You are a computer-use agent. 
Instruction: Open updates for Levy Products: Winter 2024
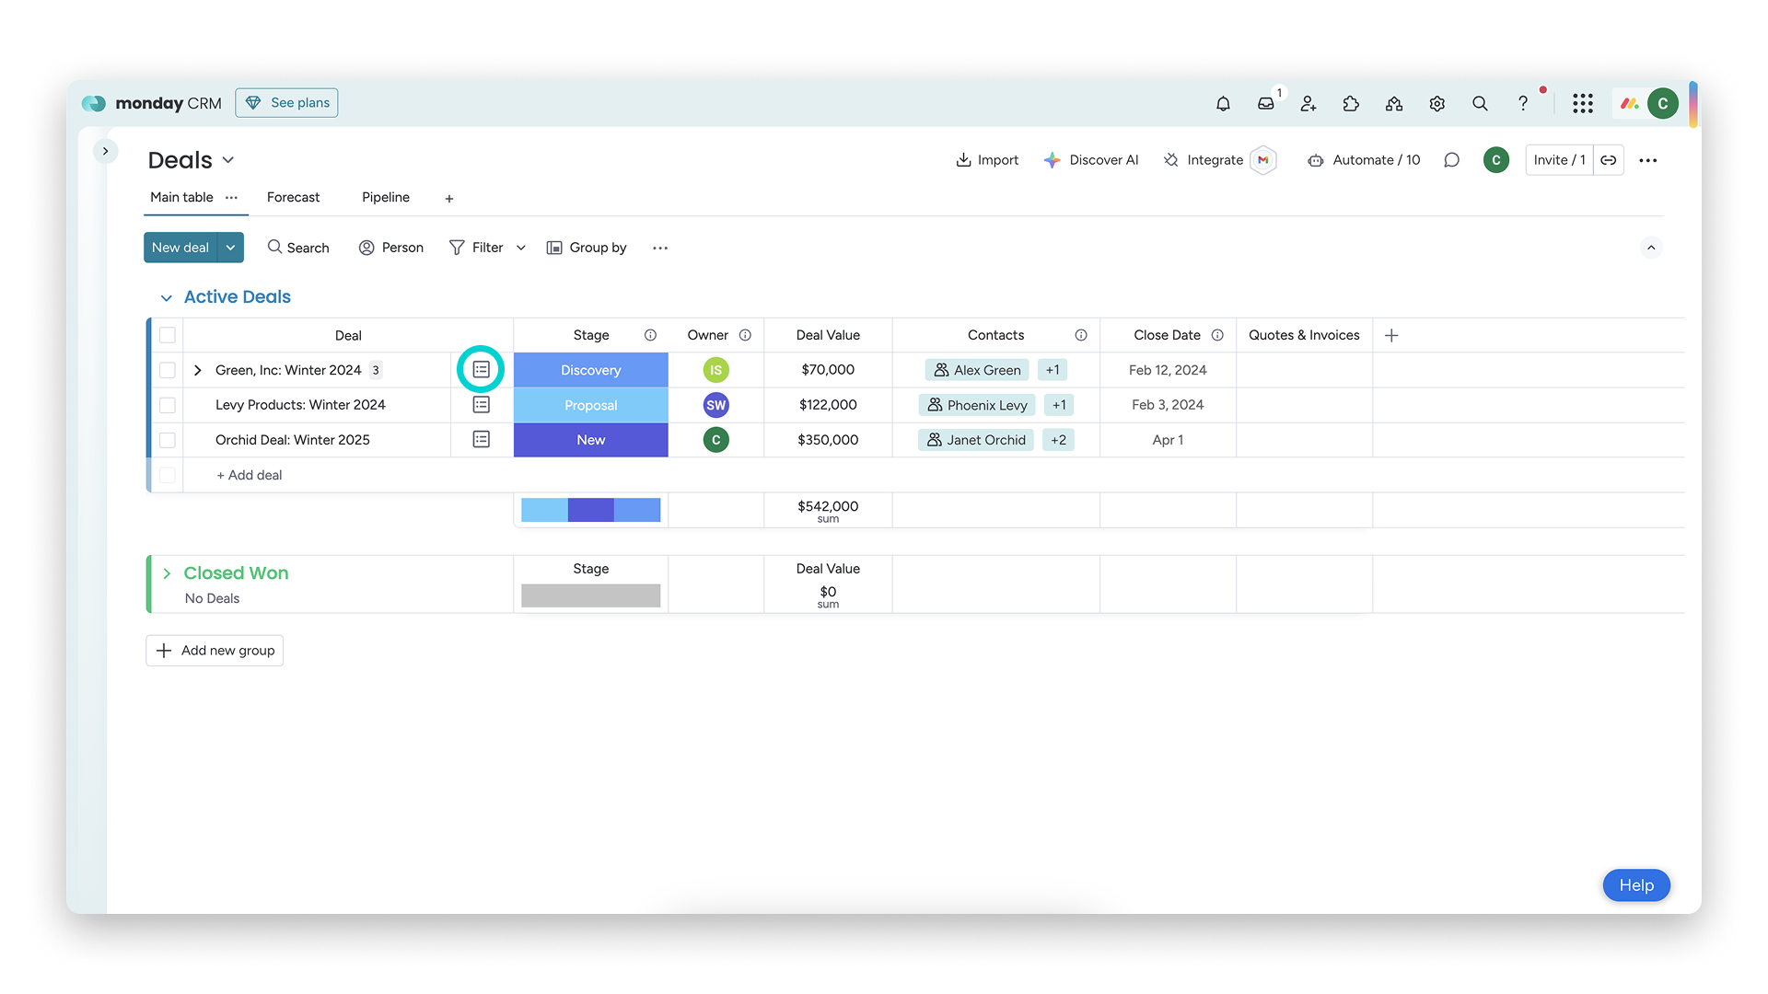[481, 405]
